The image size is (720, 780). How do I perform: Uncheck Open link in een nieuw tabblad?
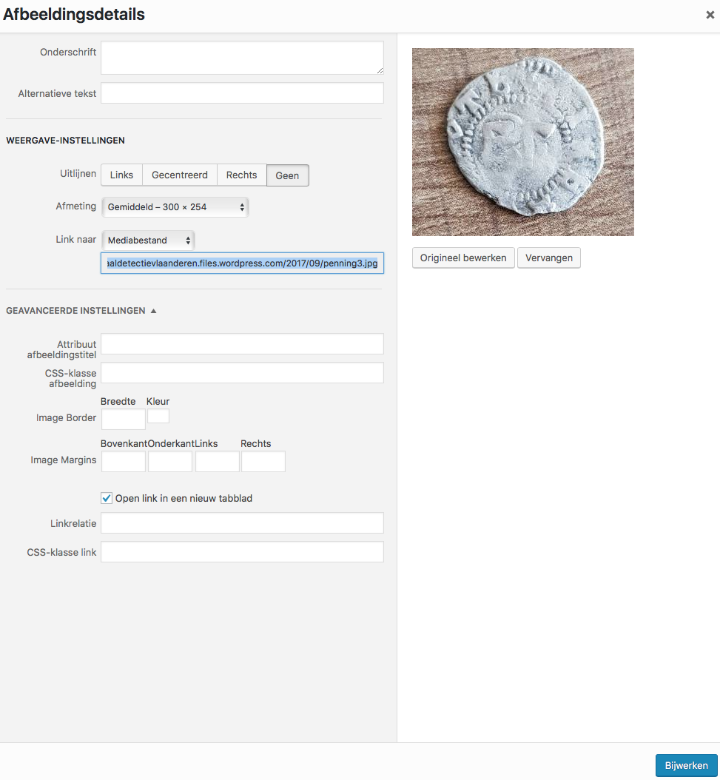[x=107, y=498]
